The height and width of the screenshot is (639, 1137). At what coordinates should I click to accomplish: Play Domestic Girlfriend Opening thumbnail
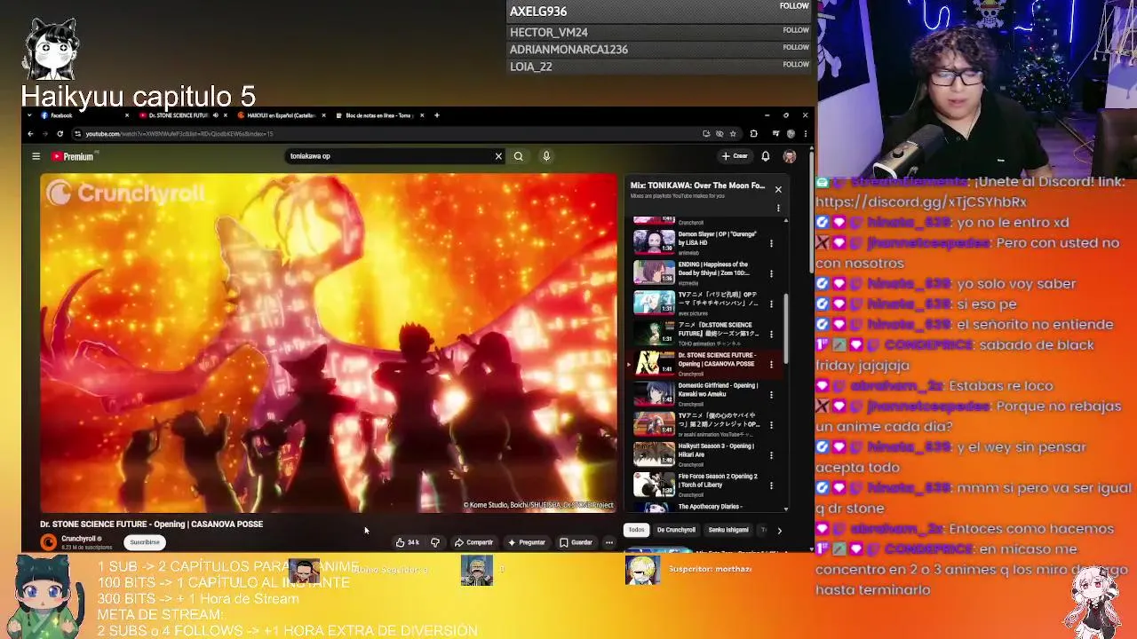[654, 393]
